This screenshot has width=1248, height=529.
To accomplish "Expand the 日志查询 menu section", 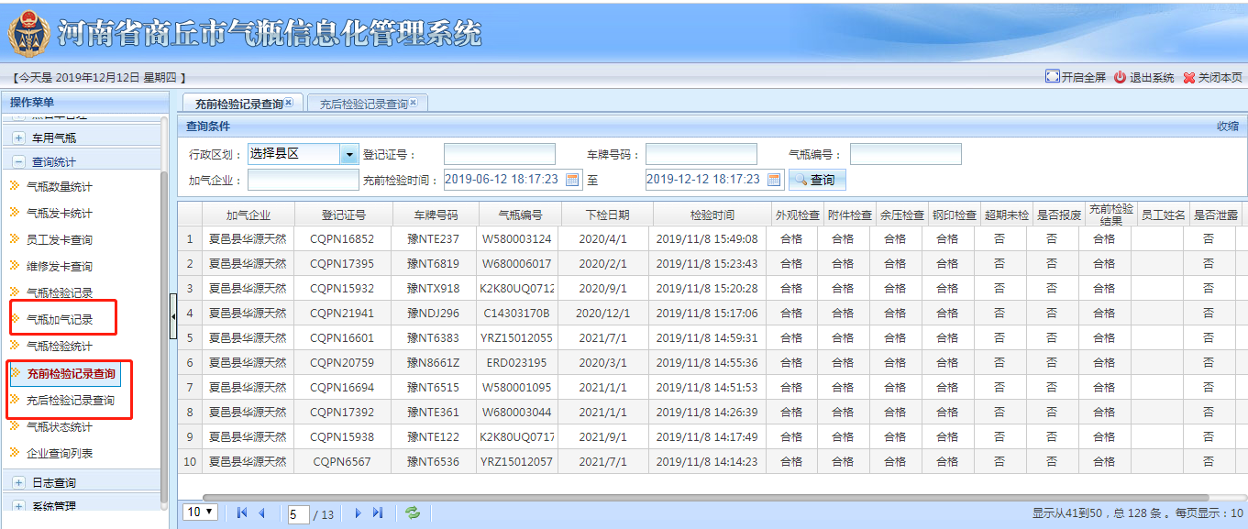I will coord(18,482).
